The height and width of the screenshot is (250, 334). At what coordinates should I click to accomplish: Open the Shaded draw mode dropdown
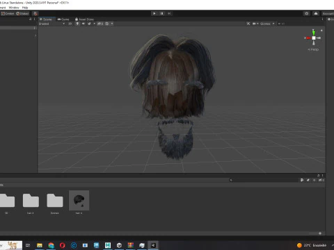point(51,24)
